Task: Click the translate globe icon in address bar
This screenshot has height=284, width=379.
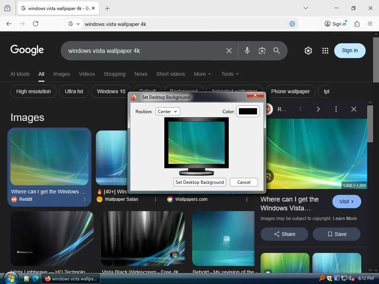Action: [x=292, y=24]
